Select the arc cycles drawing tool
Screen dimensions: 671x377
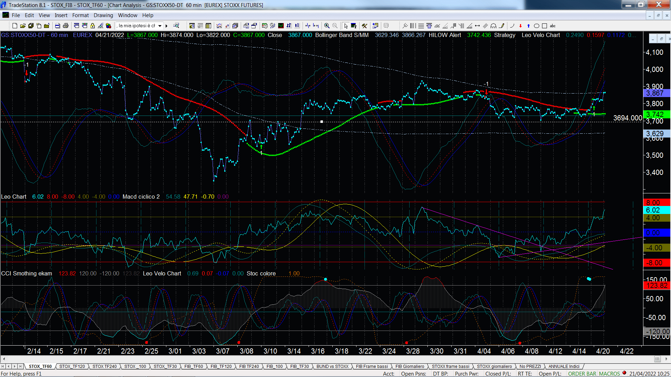coord(493,26)
